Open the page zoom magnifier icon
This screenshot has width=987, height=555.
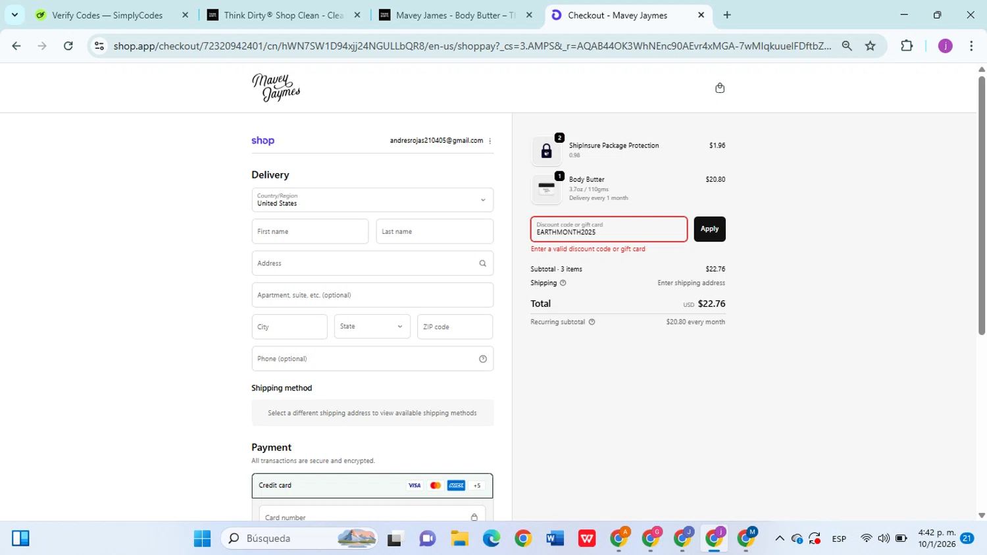[847, 45]
